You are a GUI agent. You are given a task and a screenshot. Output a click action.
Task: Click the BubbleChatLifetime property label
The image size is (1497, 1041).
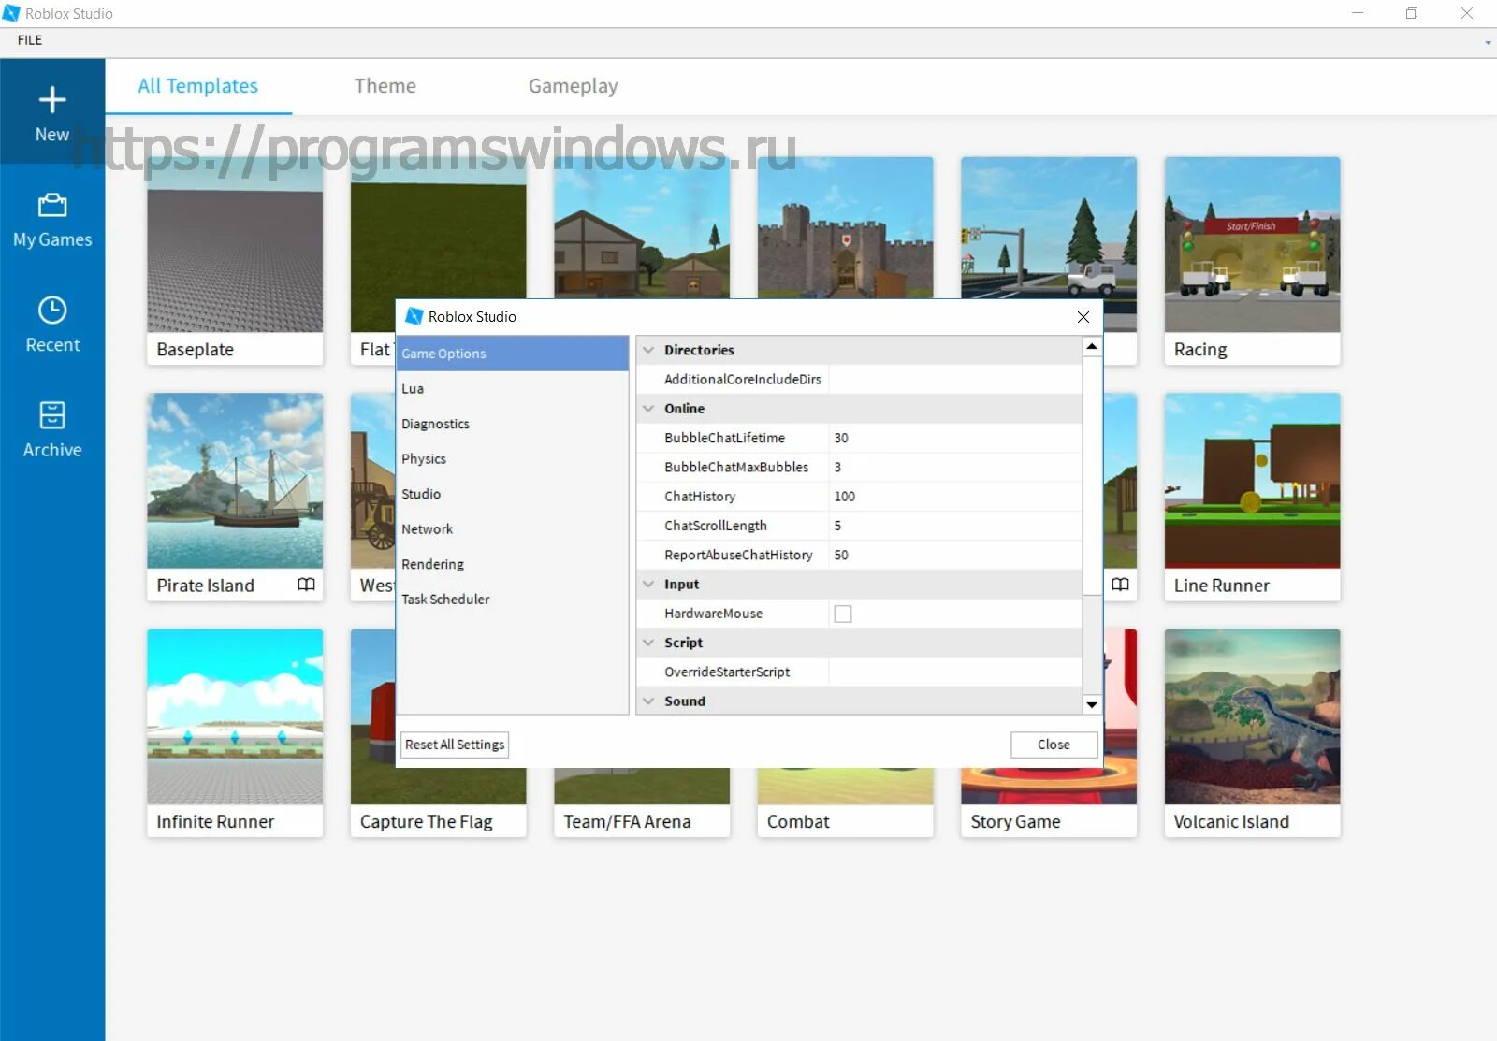[x=724, y=438]
